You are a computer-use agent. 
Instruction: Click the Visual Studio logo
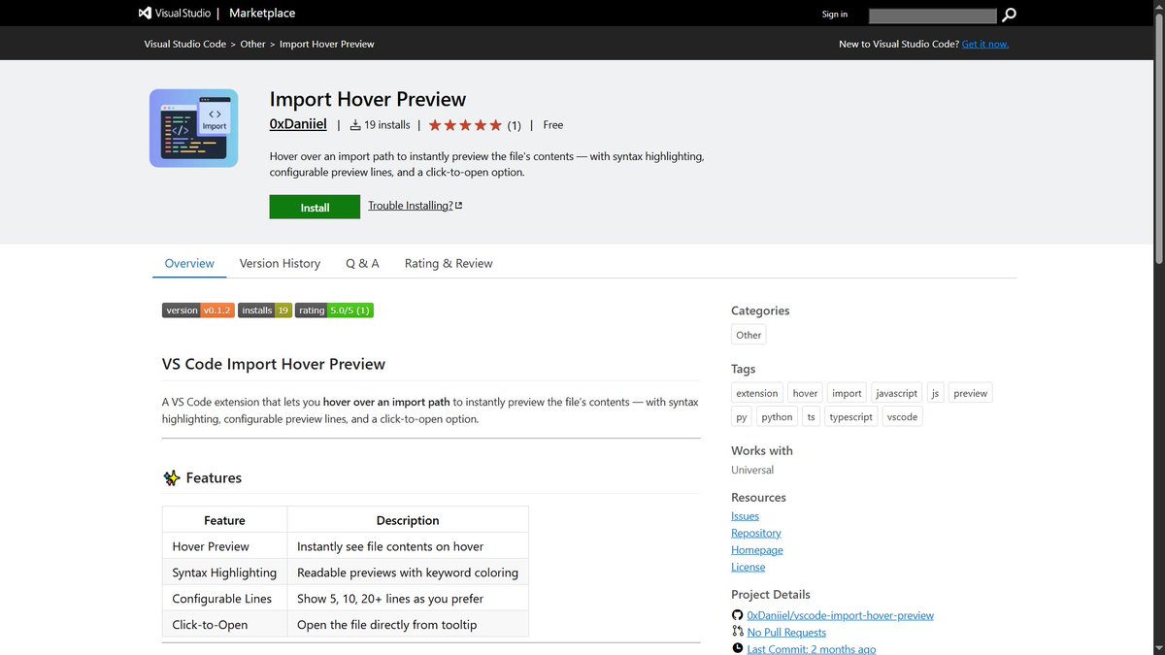point(174,14)
